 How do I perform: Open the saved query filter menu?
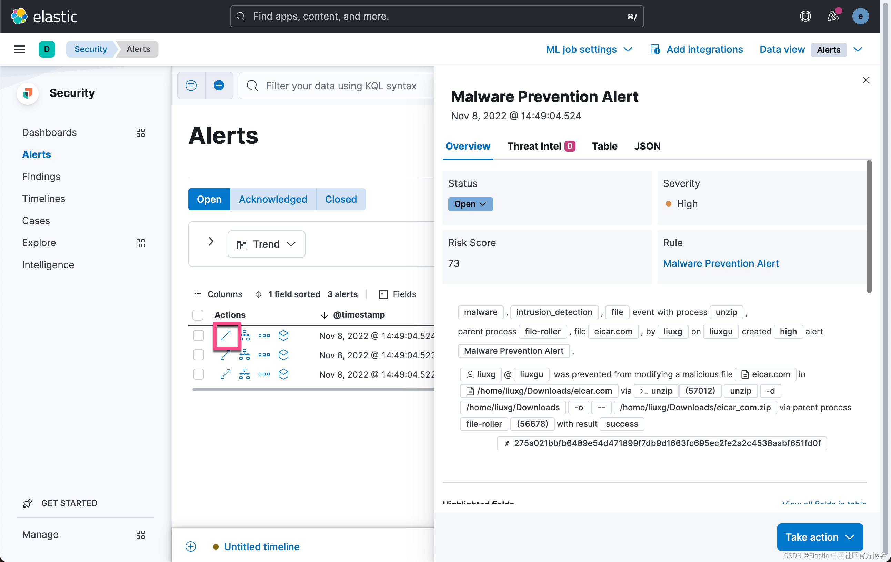[x=191, y=86]
